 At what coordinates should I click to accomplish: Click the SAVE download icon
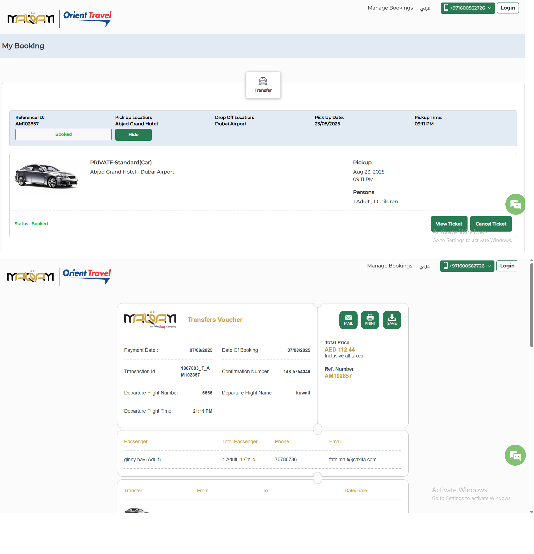[392, 320]
